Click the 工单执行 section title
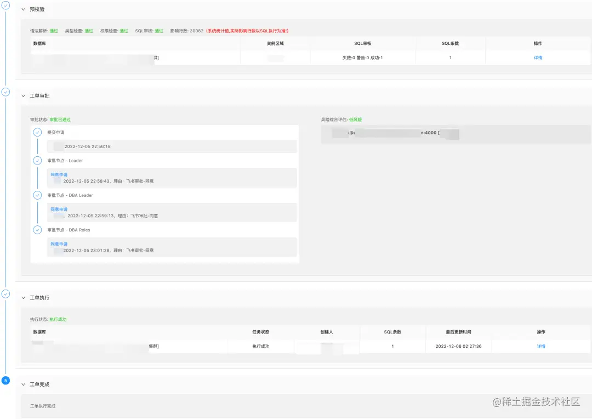Screen dimensions: 592x419 click(x=39, y=298)
